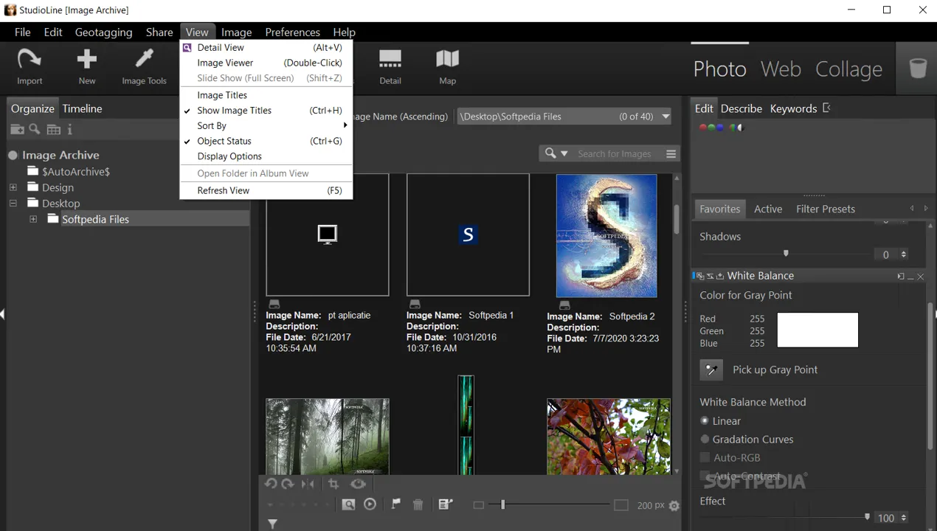Select the Softpedia 2 thumbnail
The image size is (937, 531).
pos(606,235)
